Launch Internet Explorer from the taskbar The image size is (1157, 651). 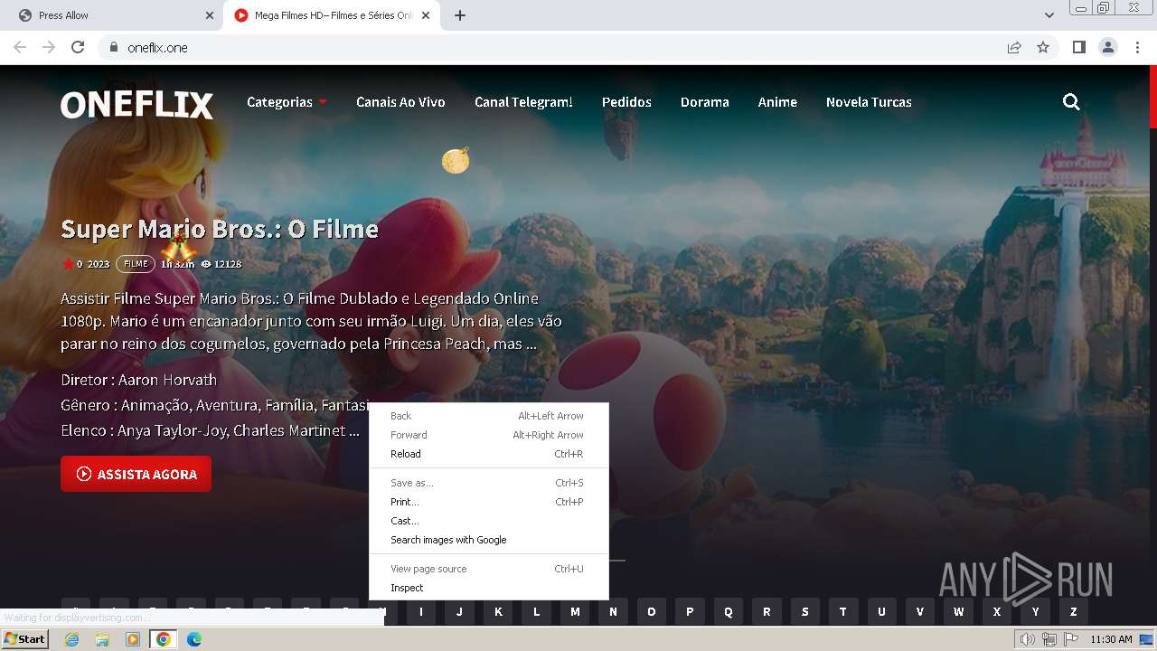coord(71,639)
